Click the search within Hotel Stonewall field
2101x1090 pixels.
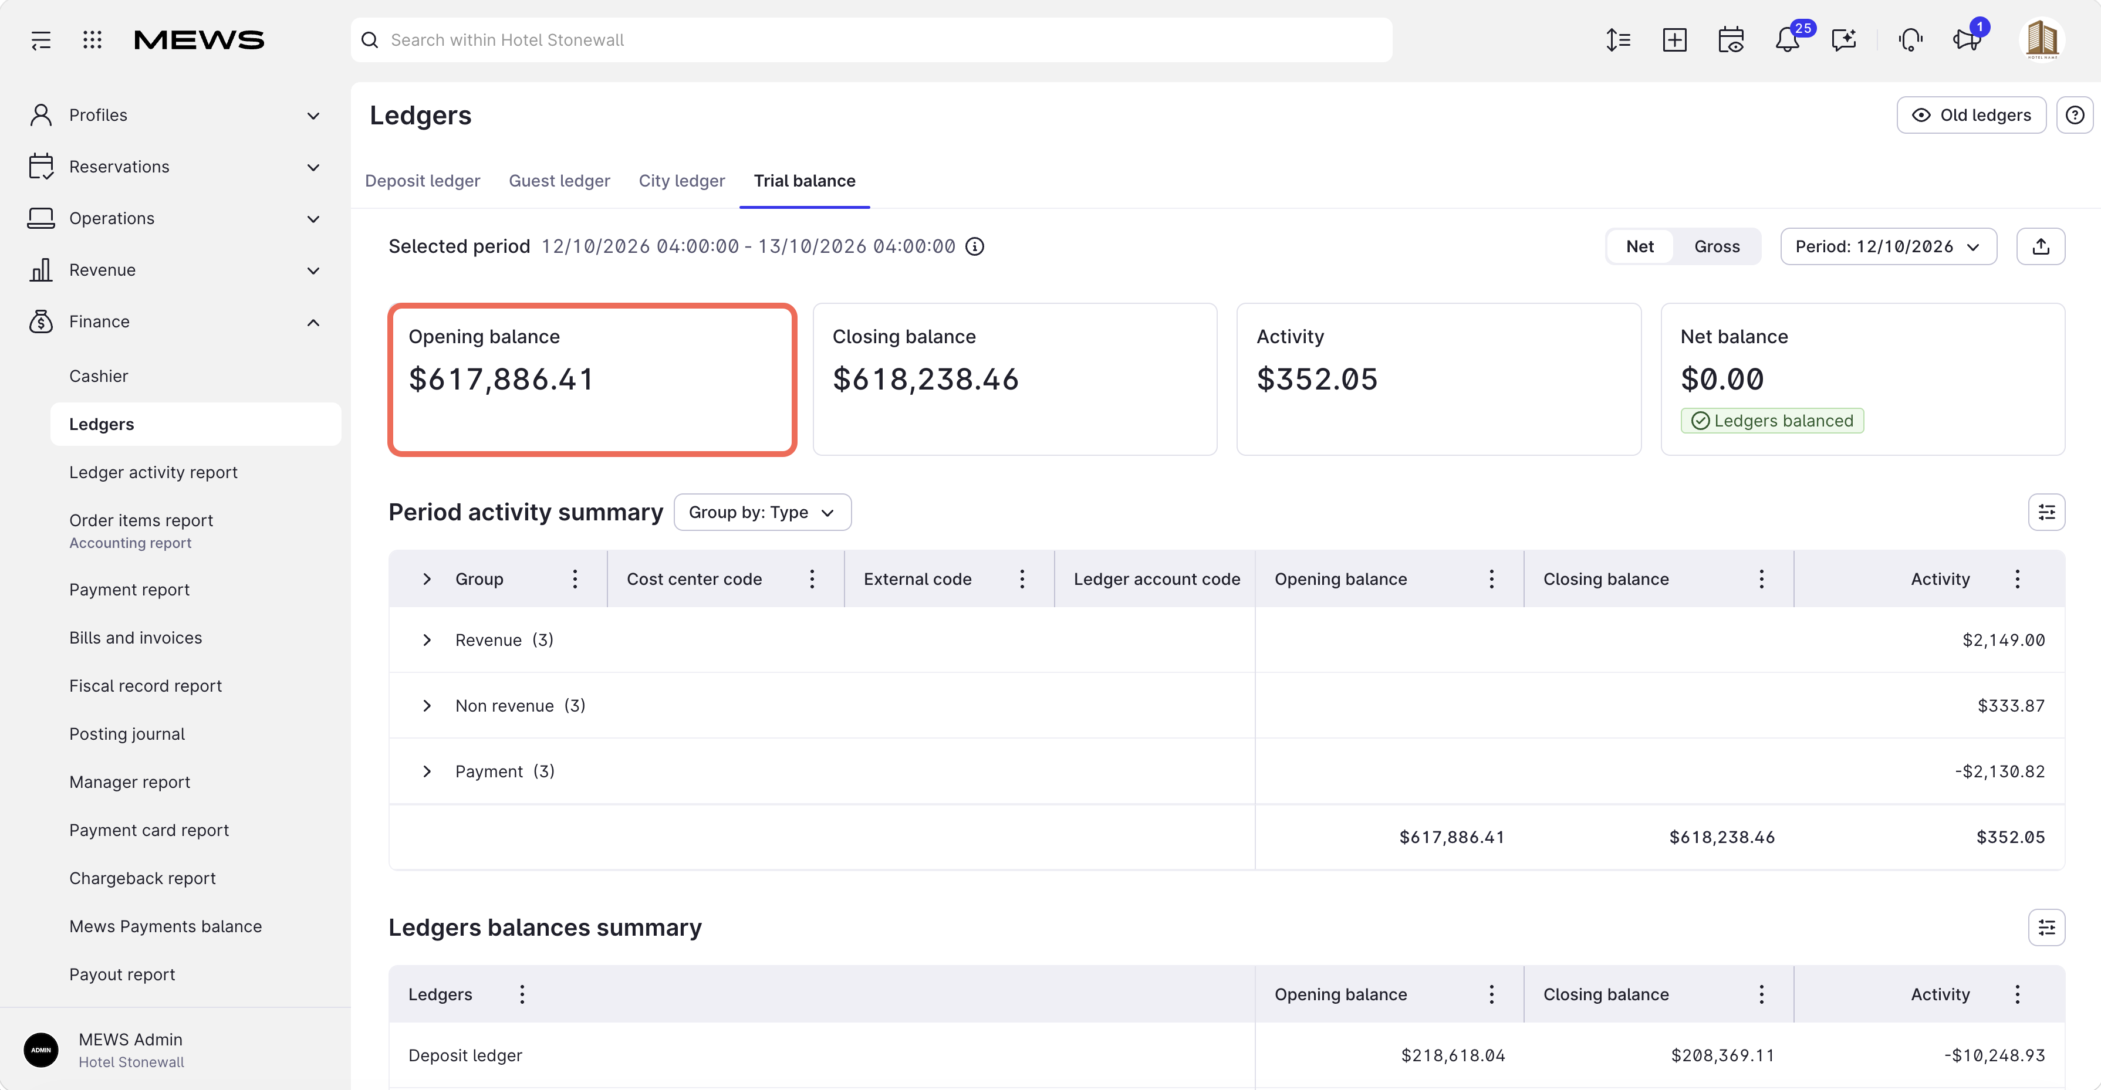pos(871,40)
